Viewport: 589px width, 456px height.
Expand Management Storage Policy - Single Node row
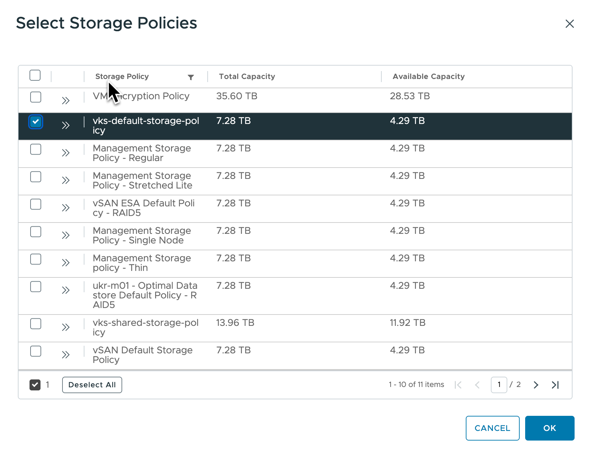click(x=66, y=235)
